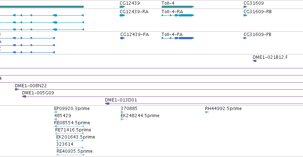Select the CG31609 gene arrow glyph
Screen dimensions: 303x157
click(245, 7)
